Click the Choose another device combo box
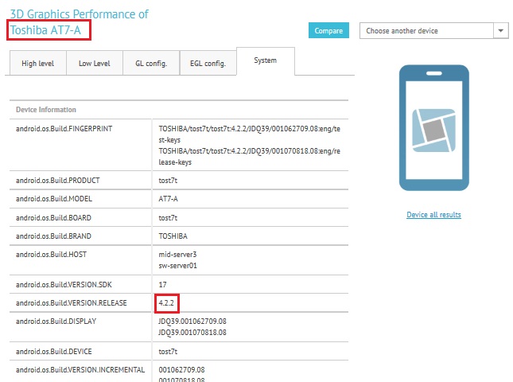 coord(433,31)
